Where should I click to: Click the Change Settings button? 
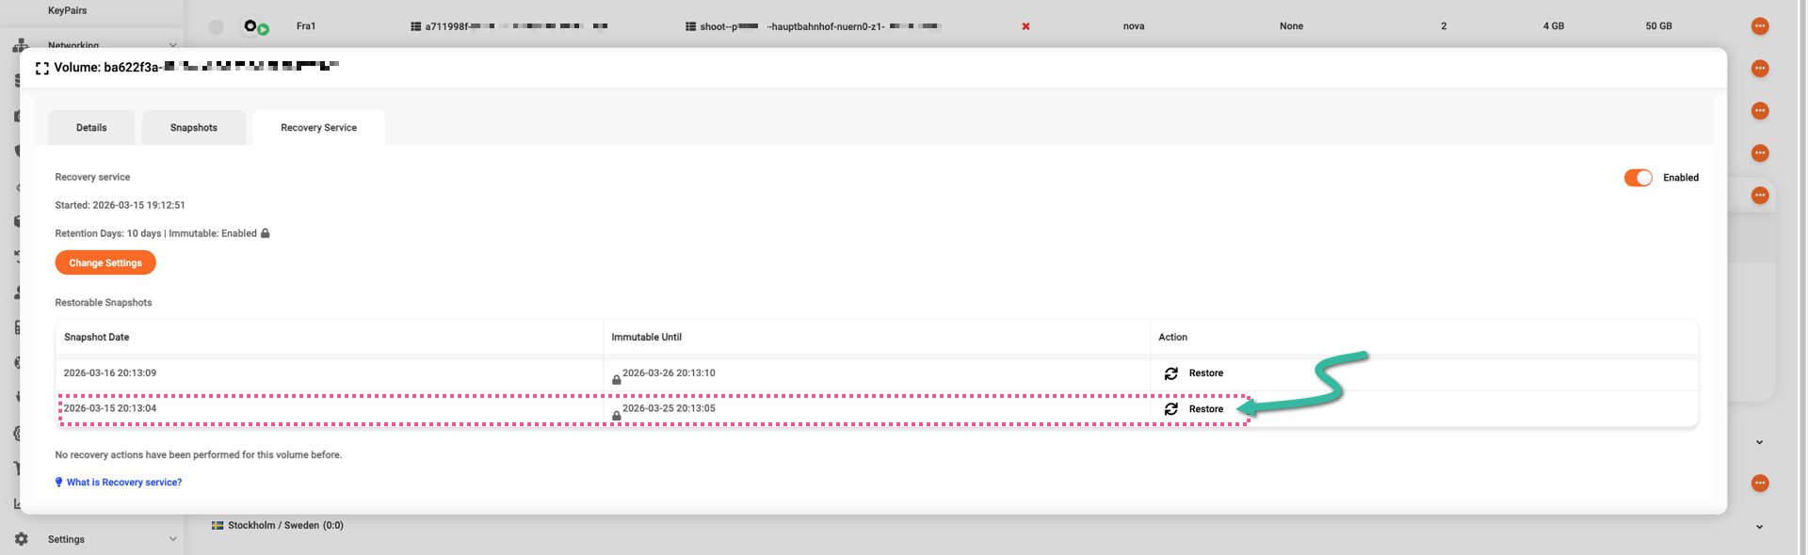click(105, 263)
